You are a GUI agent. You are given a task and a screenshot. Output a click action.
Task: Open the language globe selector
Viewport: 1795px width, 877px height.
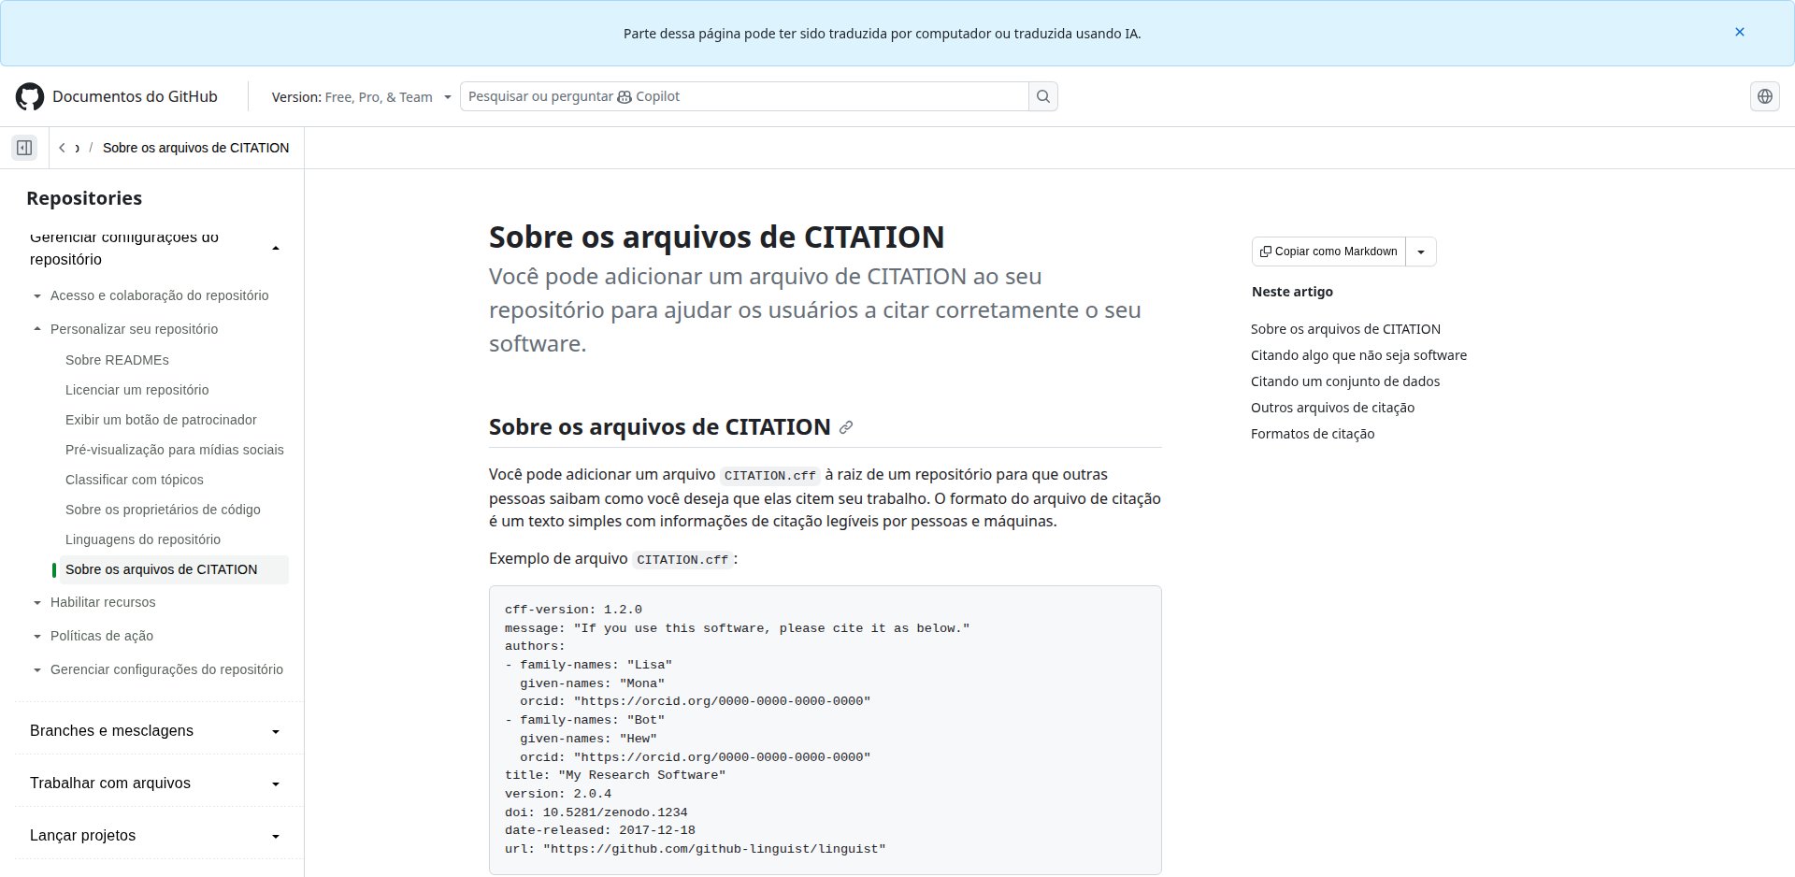coord(1765,96)
